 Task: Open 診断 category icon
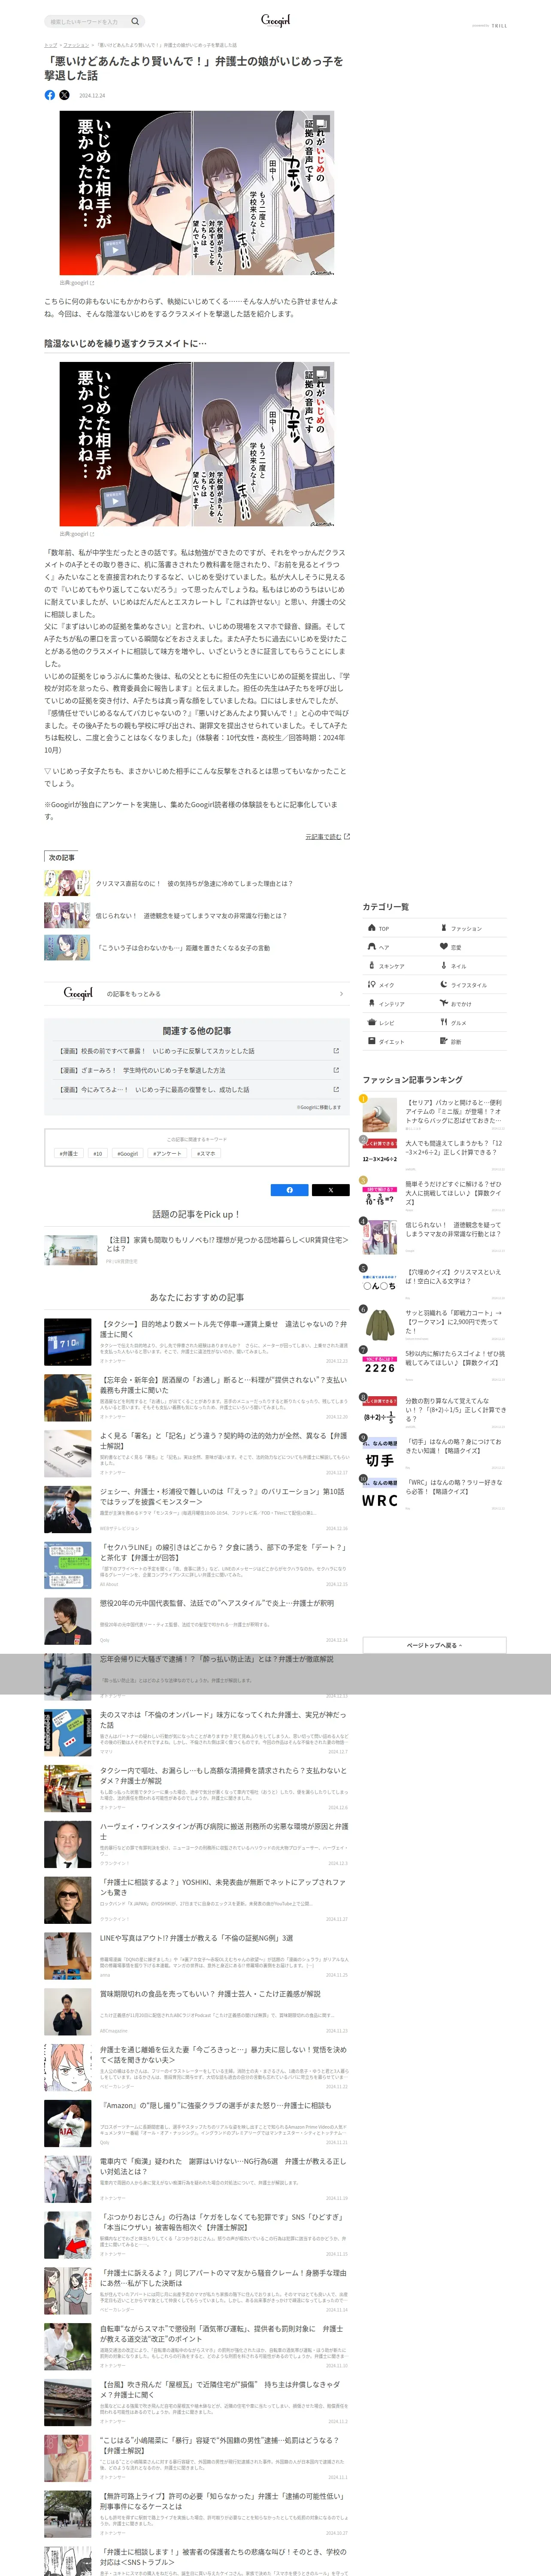point(444,1042)
